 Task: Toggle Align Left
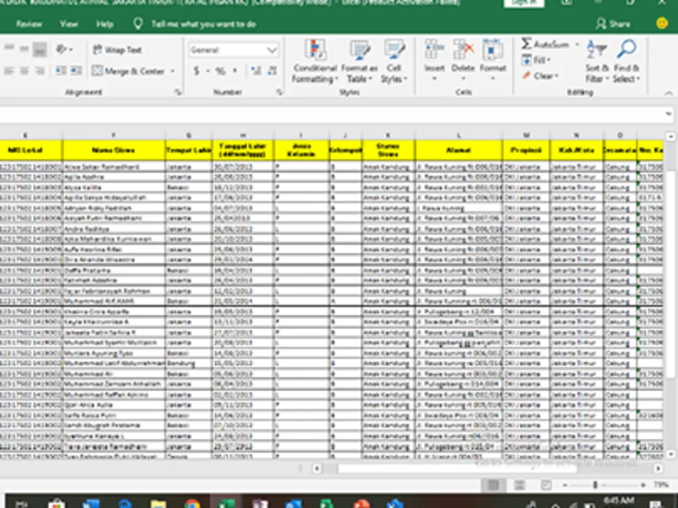tap(9, 70)
